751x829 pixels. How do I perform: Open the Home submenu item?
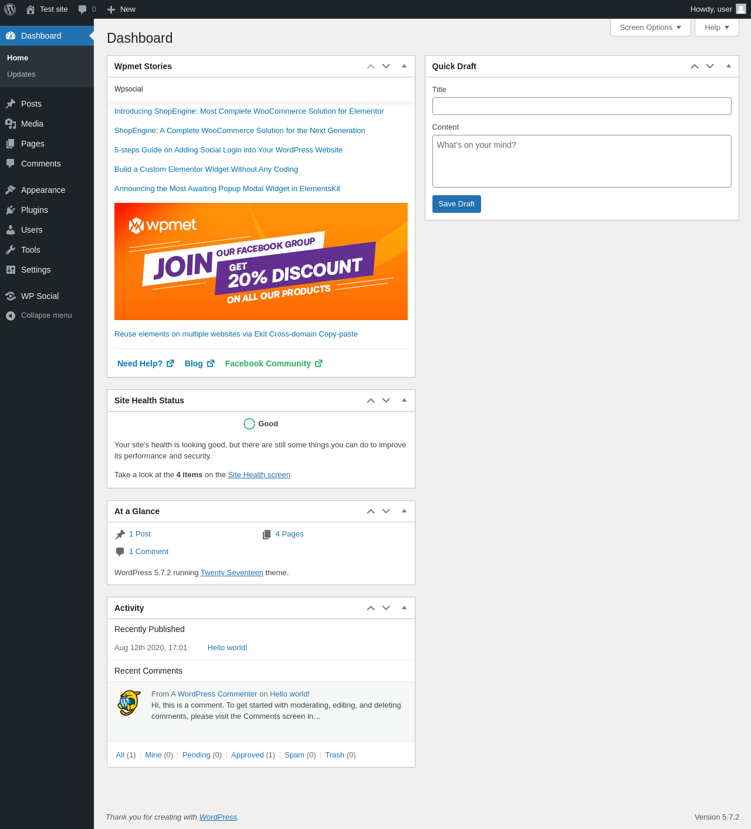point(18,58)
